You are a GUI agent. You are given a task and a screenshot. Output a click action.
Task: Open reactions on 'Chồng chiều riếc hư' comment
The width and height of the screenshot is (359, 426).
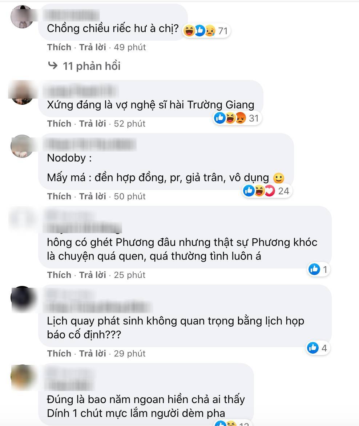tap(206, 31)
